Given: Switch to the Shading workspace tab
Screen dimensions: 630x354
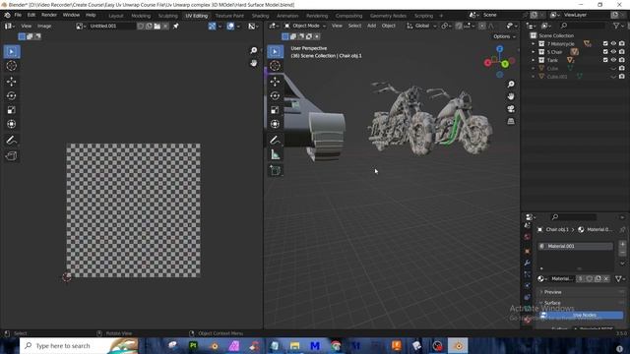Looking at the screenshot, I should (260, 16).
